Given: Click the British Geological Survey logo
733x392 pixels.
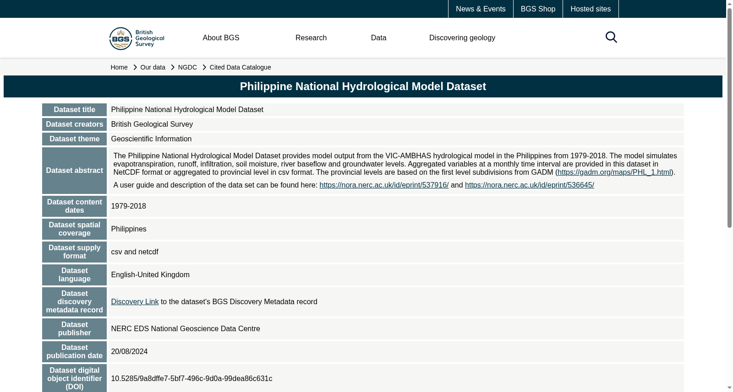Looking at the screenshot, I should (137, 38).
